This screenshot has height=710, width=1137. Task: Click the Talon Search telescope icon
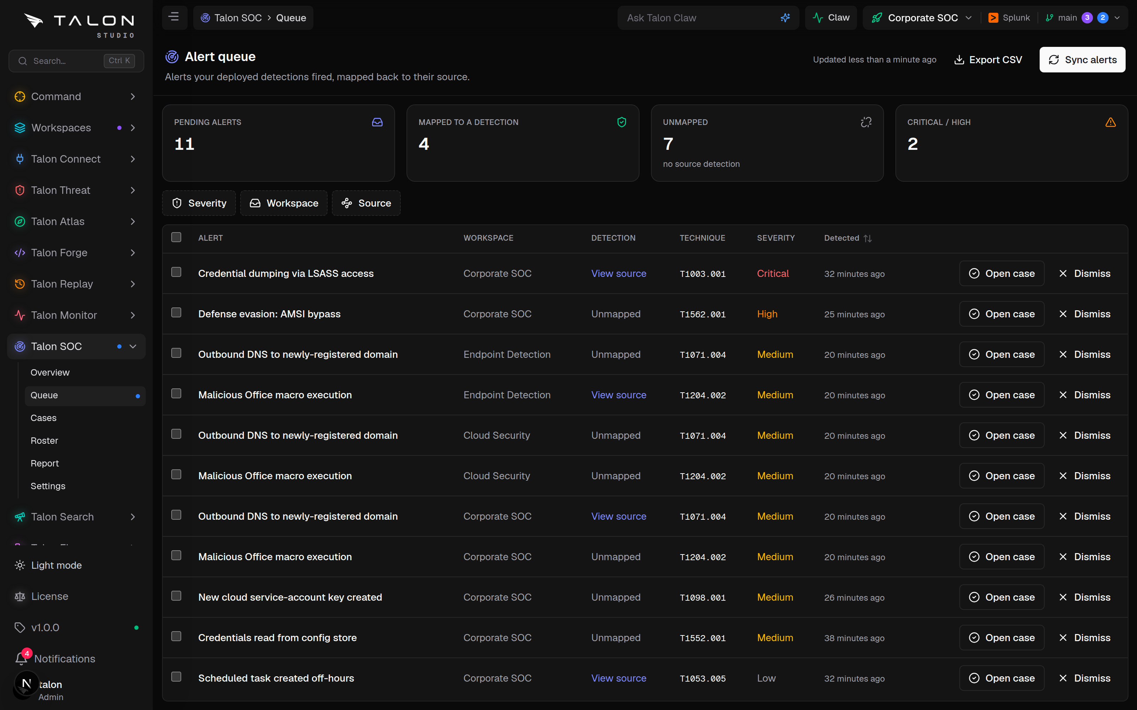click(x=20, y=517)
